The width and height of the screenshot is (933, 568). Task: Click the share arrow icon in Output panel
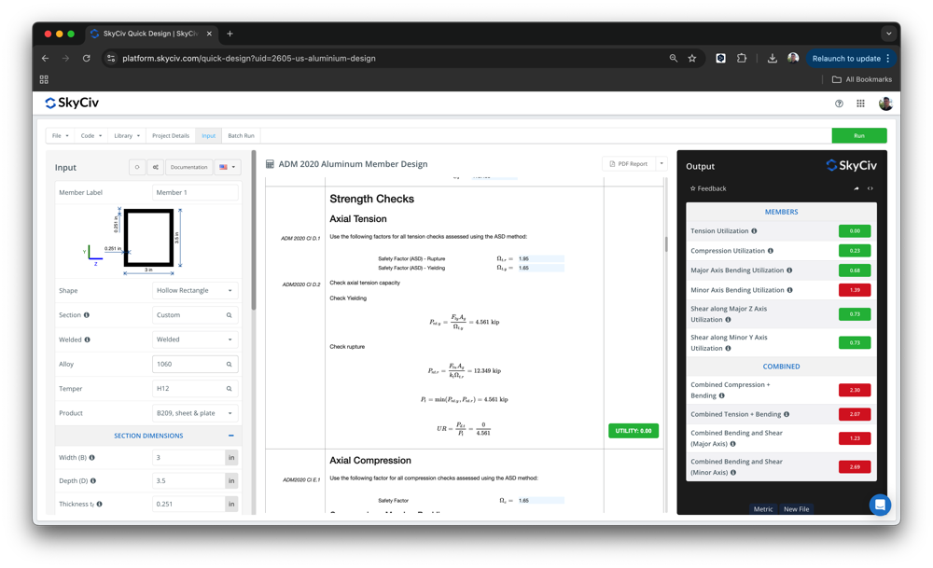click(856, 188)
